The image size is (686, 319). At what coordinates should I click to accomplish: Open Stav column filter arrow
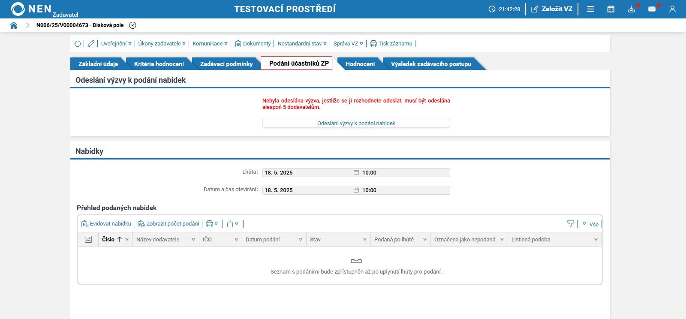[x=365, y=240]
